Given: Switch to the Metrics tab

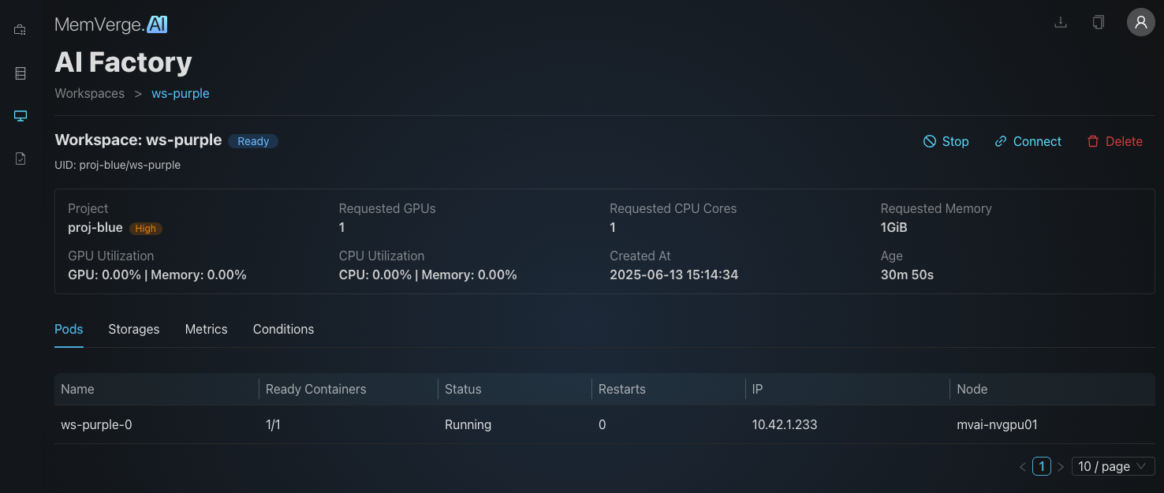Looking at the screenshot, I should click(x=207, y=329).
